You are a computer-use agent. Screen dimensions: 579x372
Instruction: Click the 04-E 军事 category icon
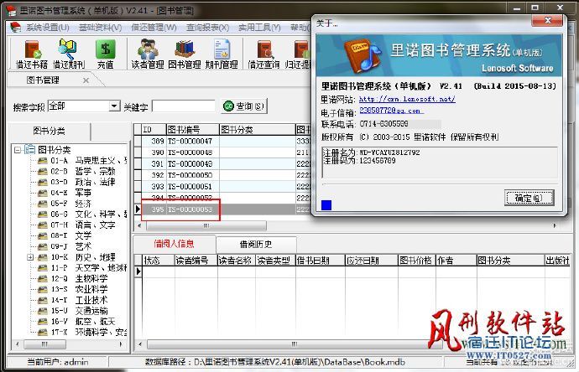(x=43, y=193)
